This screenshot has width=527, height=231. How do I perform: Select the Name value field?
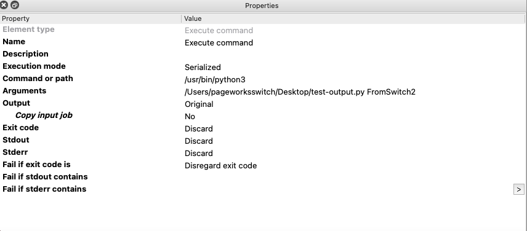click(x=354, y=42)
